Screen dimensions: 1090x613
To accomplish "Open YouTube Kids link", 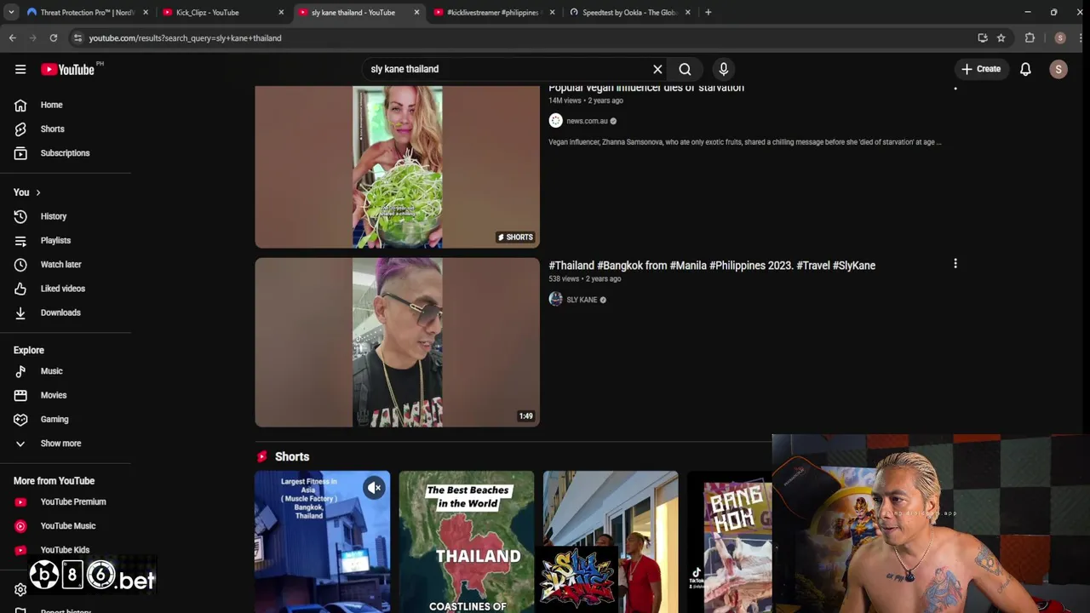I will pyautogui.click(x=66, y=550).
